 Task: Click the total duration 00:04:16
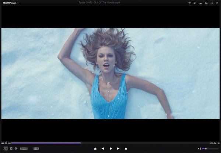[x=215, y=143]
